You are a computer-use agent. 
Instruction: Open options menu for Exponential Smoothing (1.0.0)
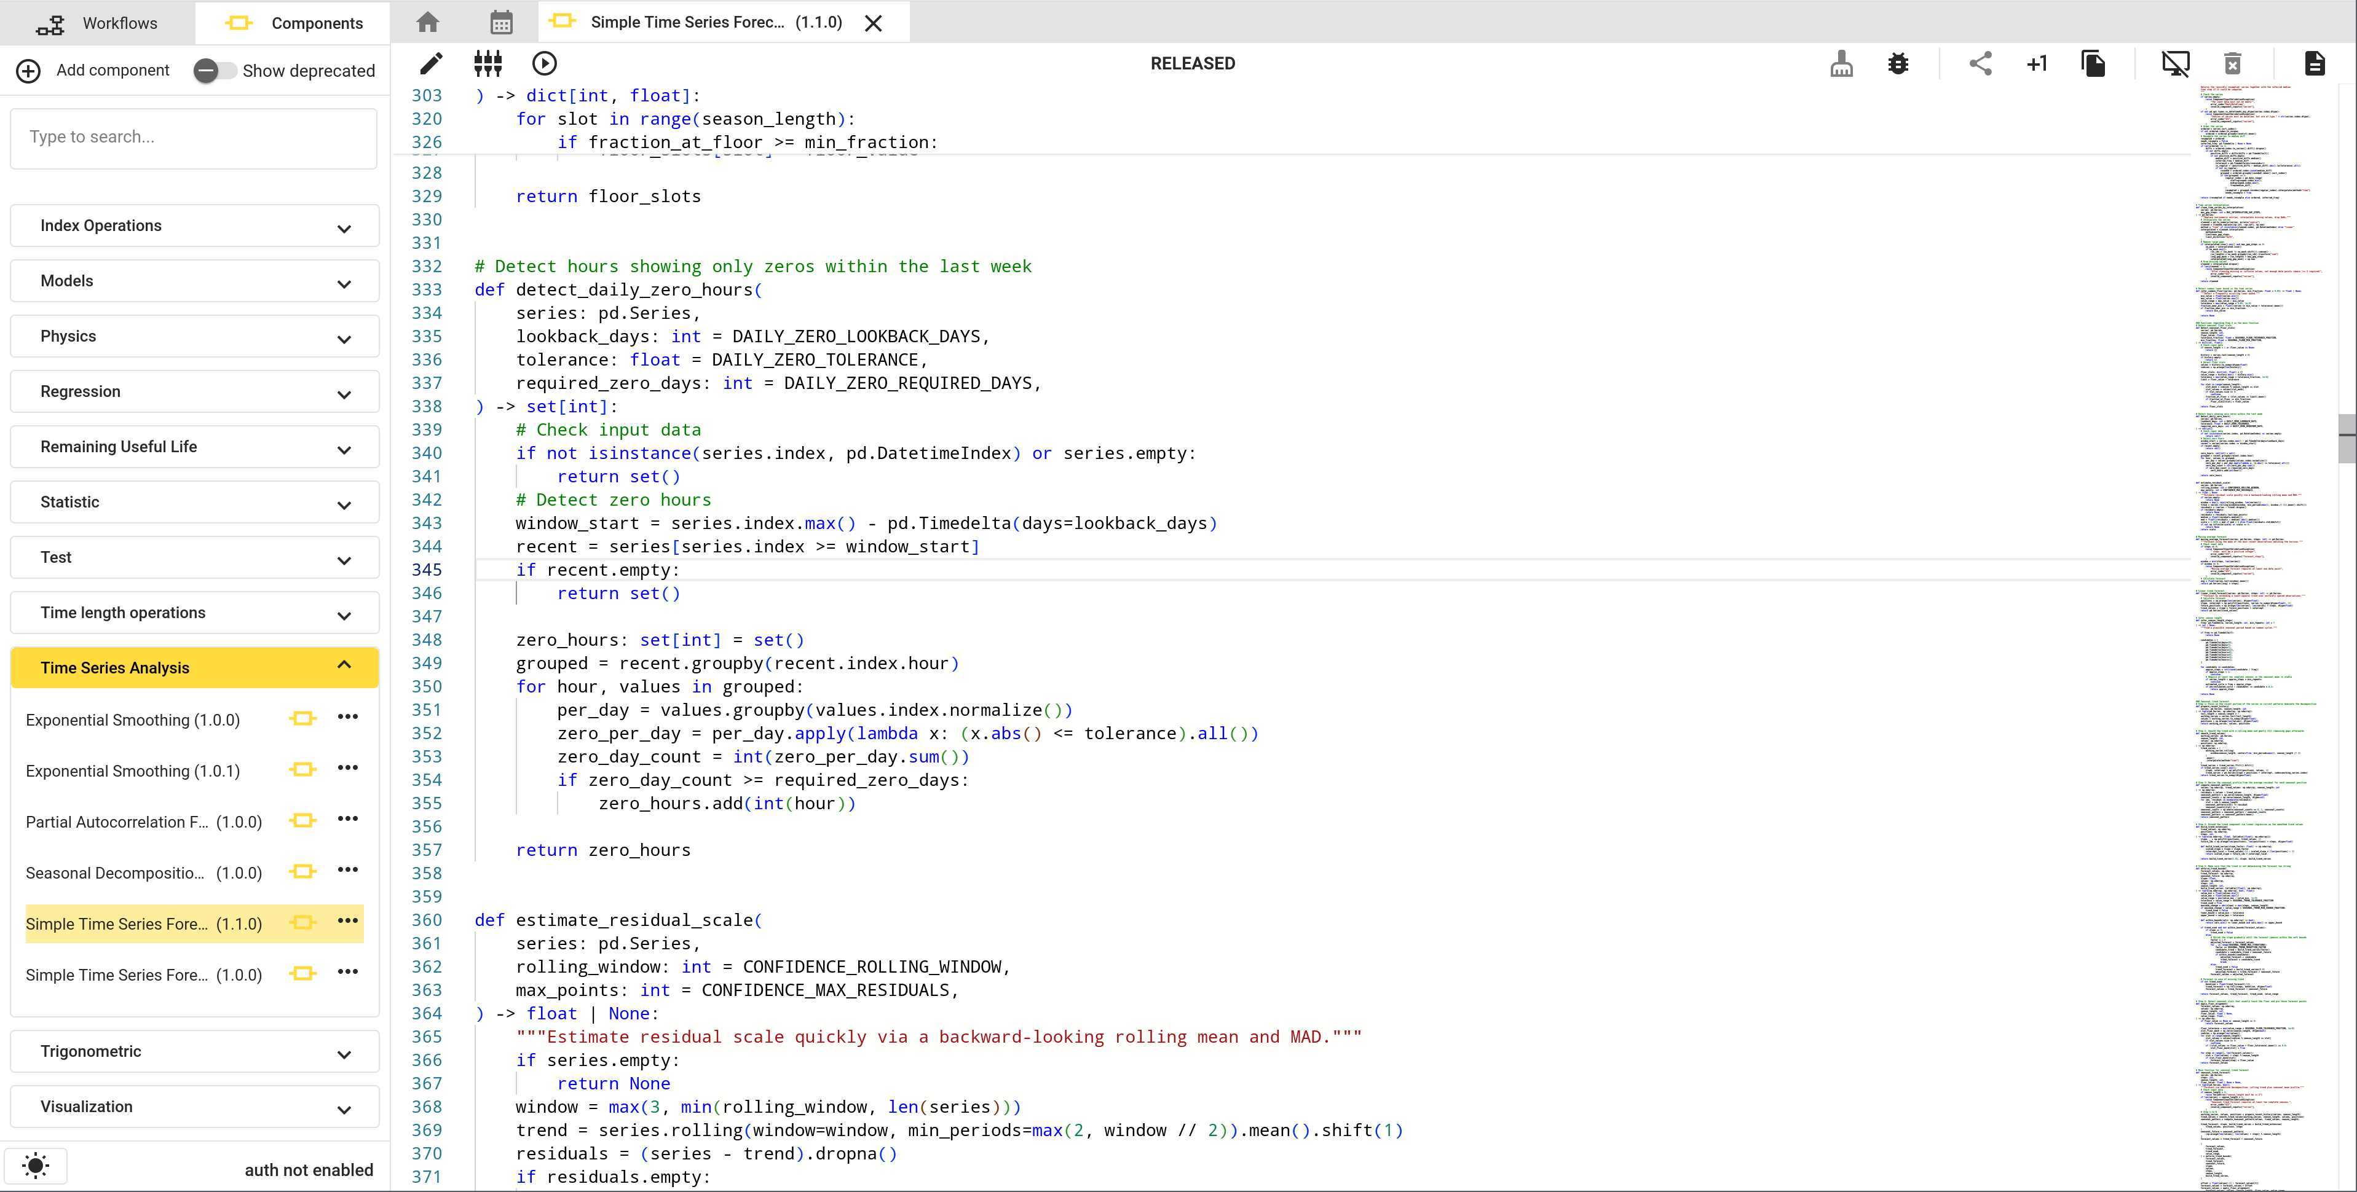tap(348, 717)
